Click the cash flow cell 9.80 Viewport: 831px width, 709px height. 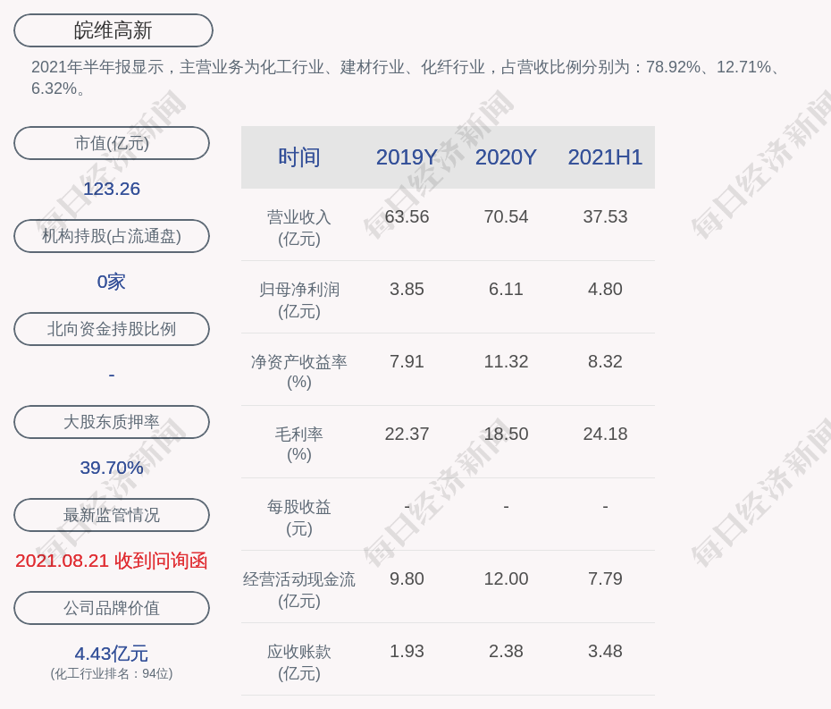coord(407,578)
